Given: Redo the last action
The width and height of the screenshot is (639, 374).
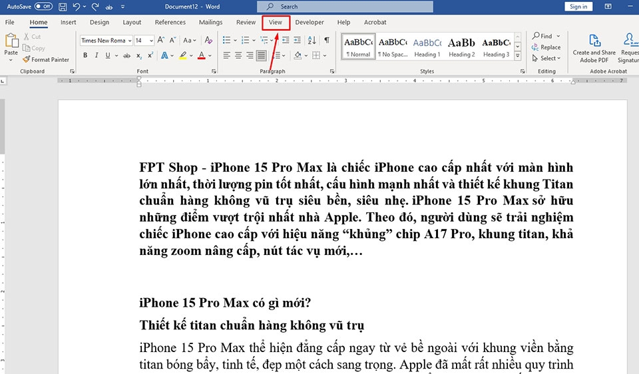Looking at the screenshot, I should (95, 7).
